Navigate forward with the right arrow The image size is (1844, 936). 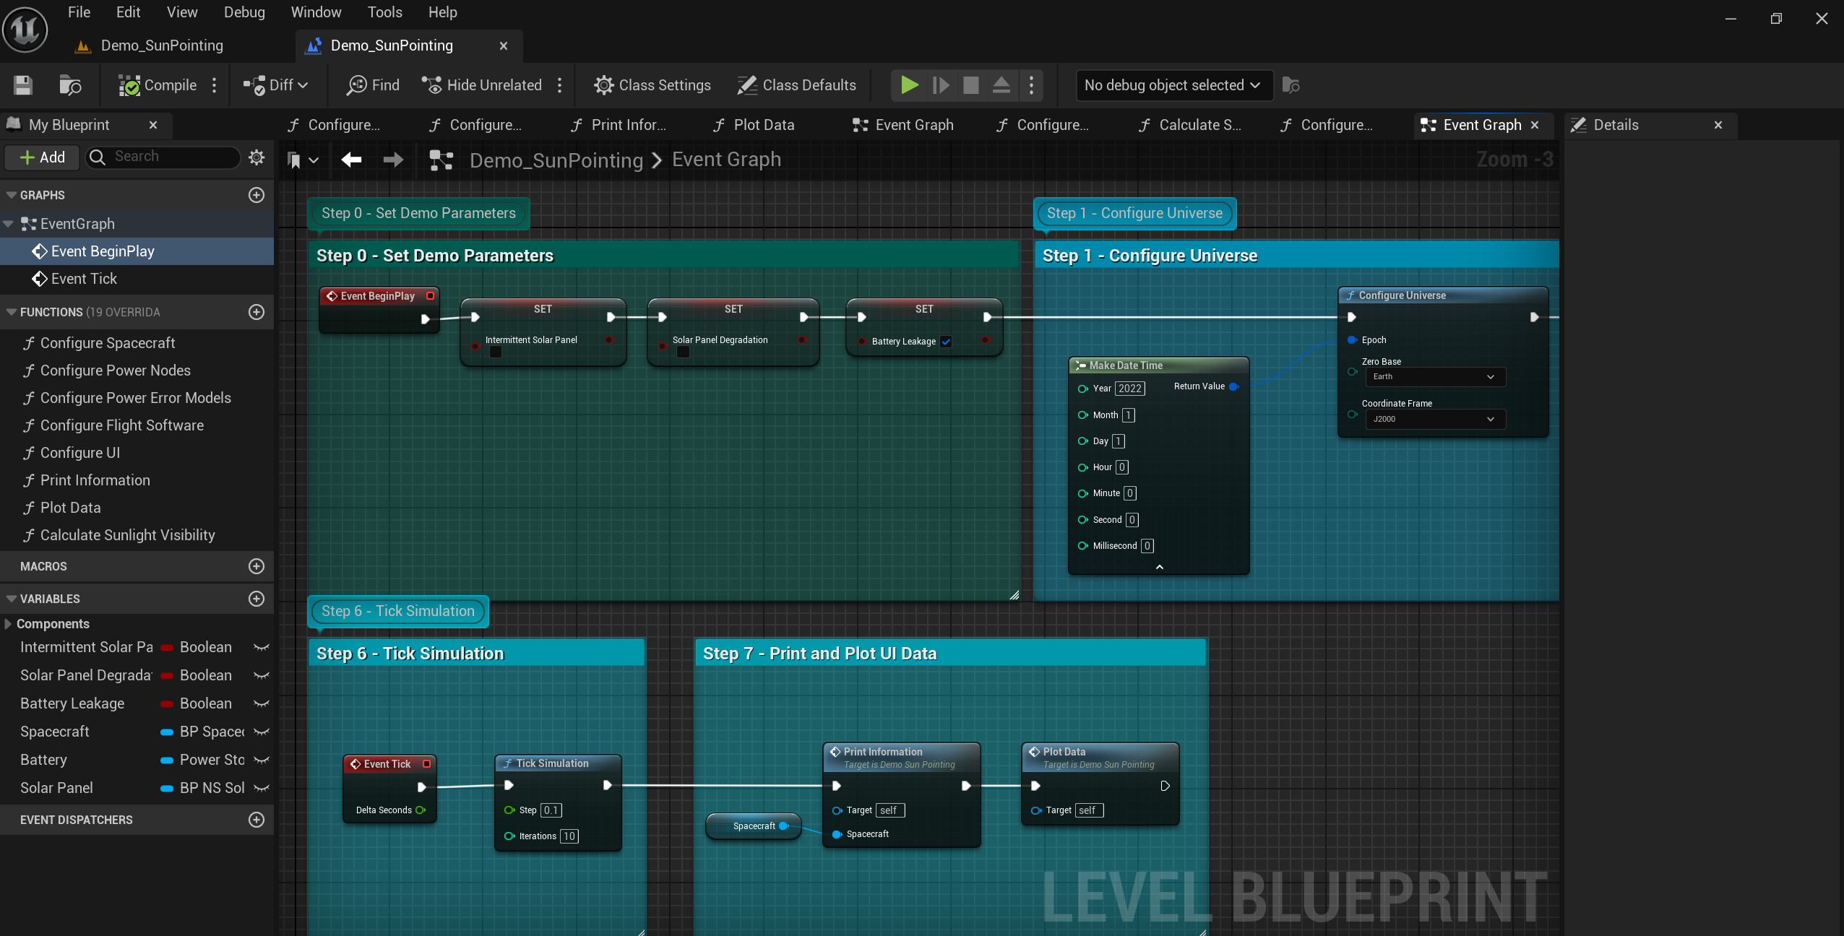393,160
